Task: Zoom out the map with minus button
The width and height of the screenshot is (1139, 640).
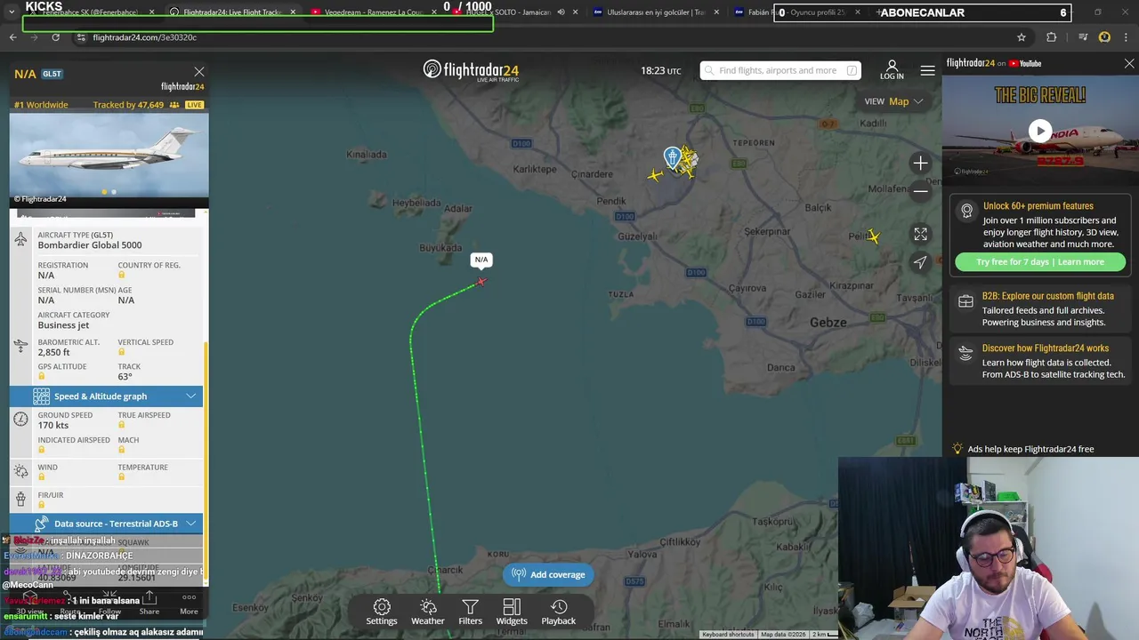Action: [920, 190]
